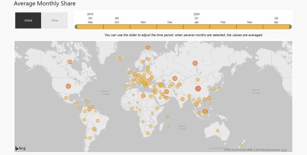
Task: Choose the Apr segment on the timeline
Action: 276,27
